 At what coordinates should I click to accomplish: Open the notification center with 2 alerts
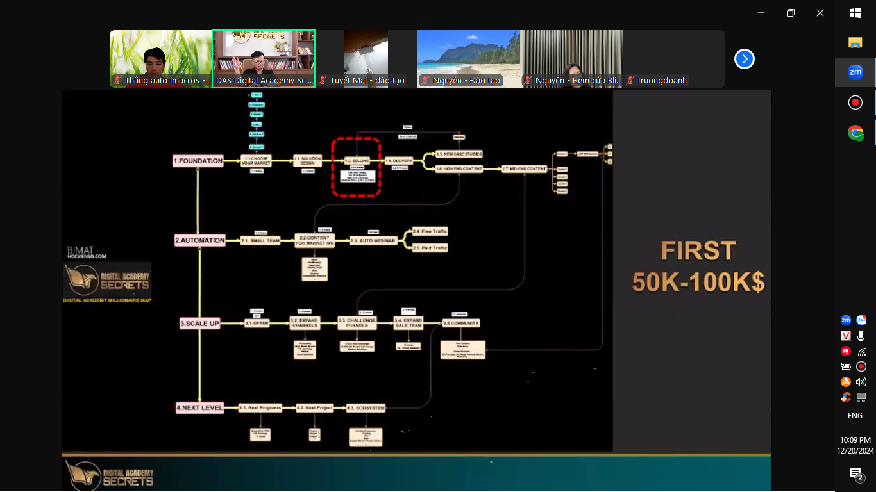pyautogui.click(x=855, y=474)
